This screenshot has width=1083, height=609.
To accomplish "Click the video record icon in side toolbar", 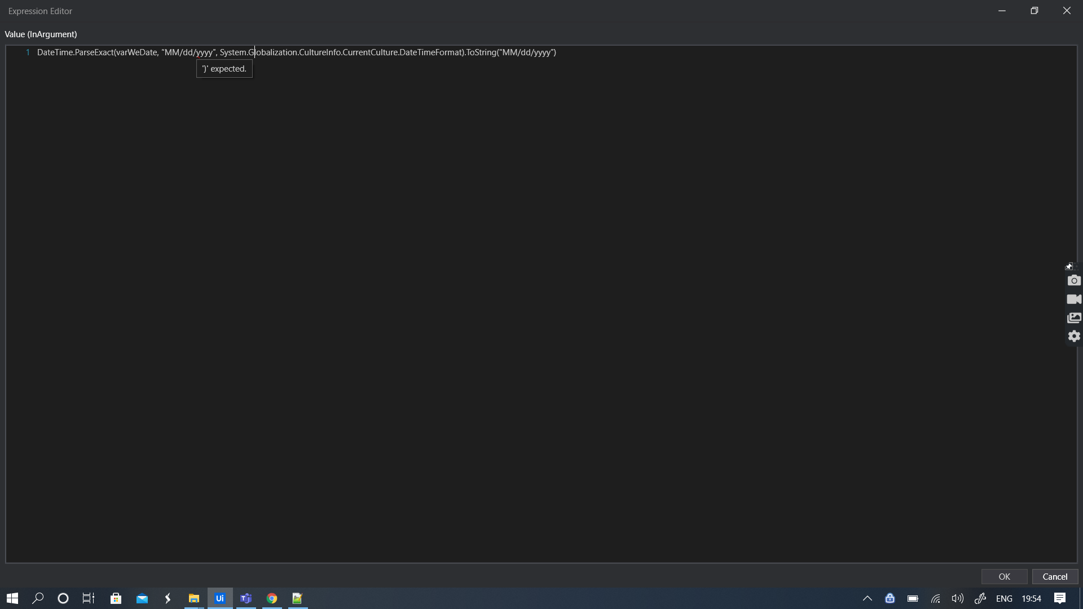I will point(1074,299).
